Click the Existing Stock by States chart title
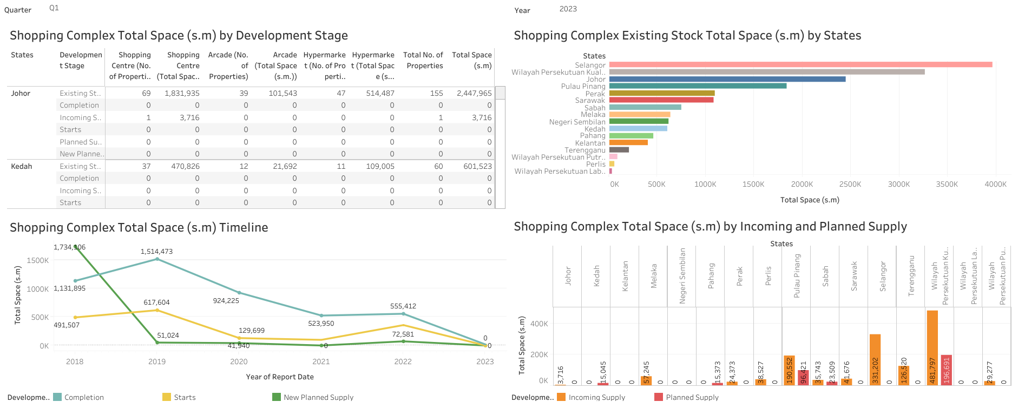This screenshot has height=408, width=1018. coord(687,35)
